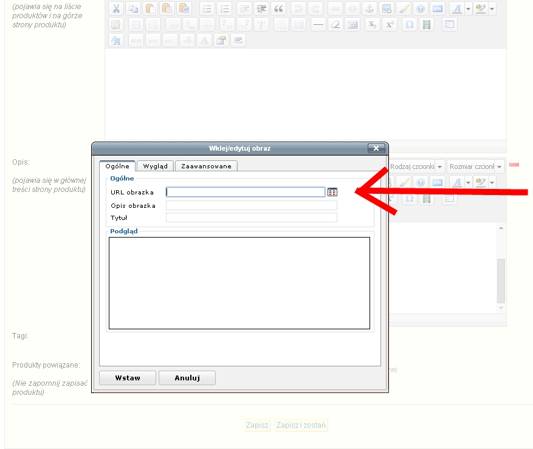Click the Wstaw button
Screen dimensions: 533x449
coord(128,378)
